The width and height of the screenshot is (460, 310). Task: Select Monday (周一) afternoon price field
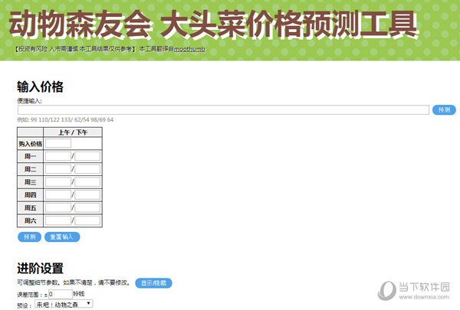click(x=87, y=156)
